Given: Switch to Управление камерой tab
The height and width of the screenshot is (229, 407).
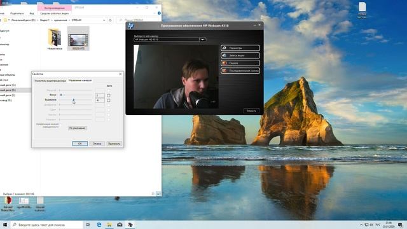Looking at the screenshot, I should tap(80, 81).
